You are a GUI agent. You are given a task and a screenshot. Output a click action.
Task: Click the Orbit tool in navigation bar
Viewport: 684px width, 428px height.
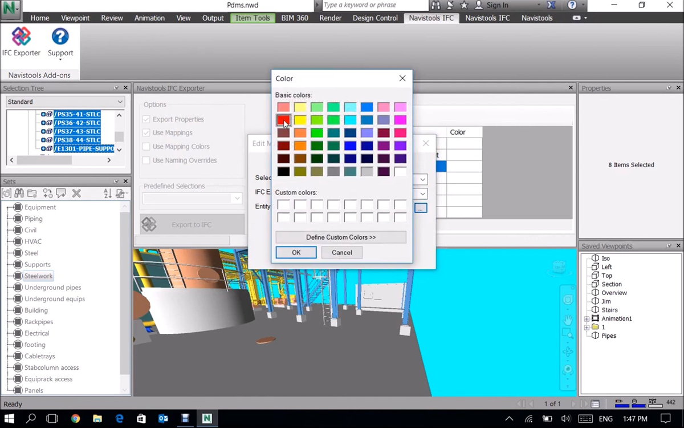pos(568,352)
